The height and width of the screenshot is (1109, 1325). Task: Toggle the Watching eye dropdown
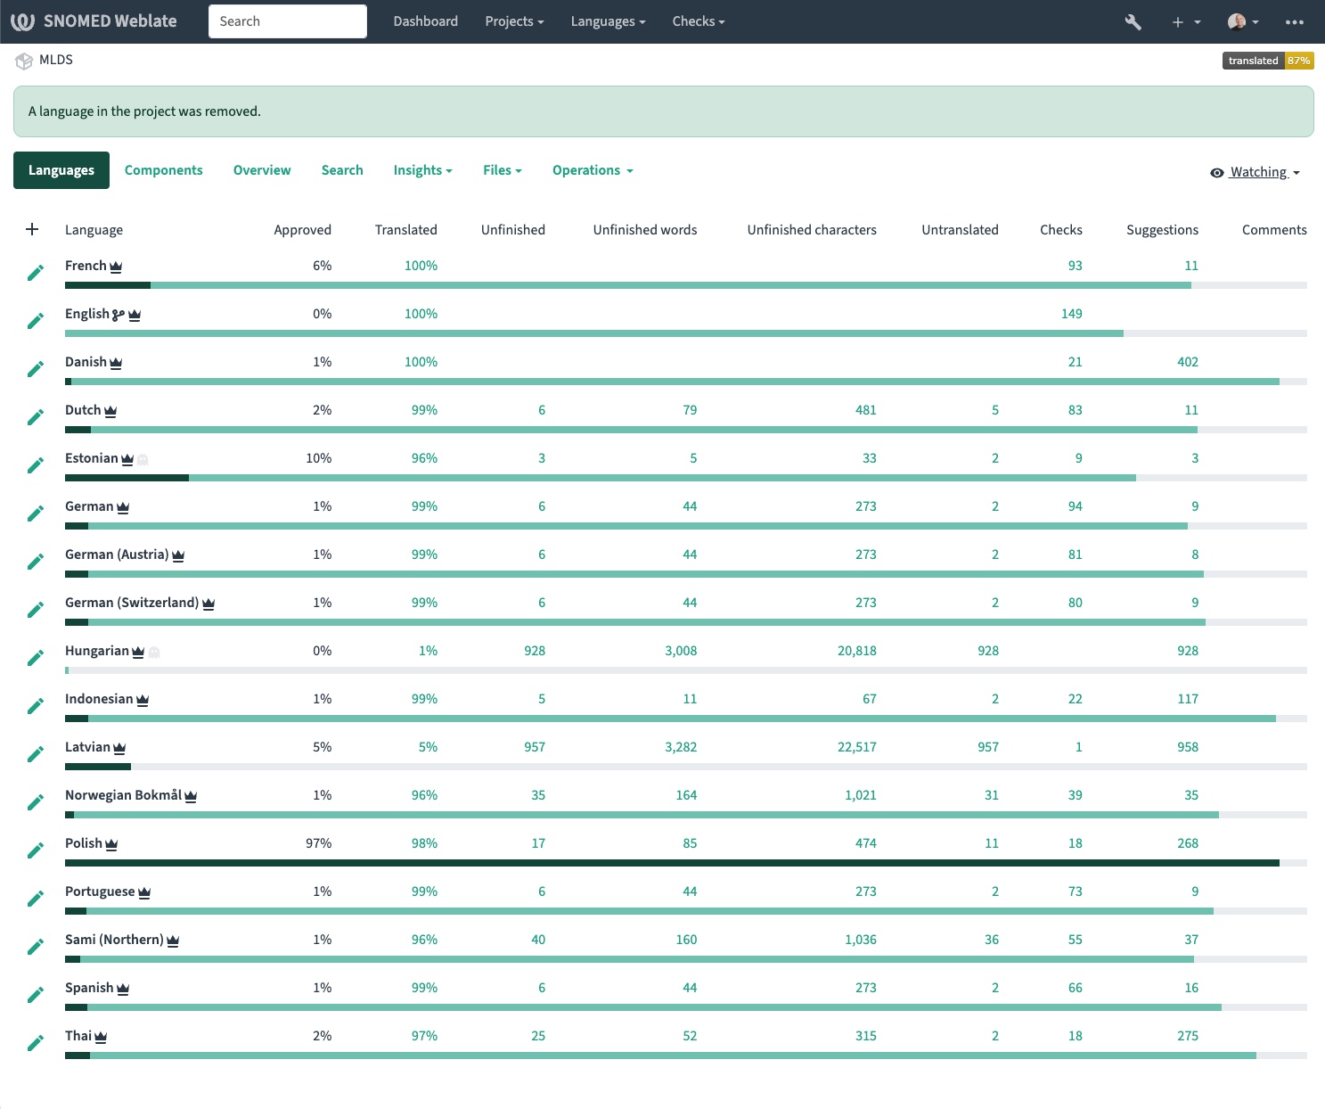click(1255, 172)
